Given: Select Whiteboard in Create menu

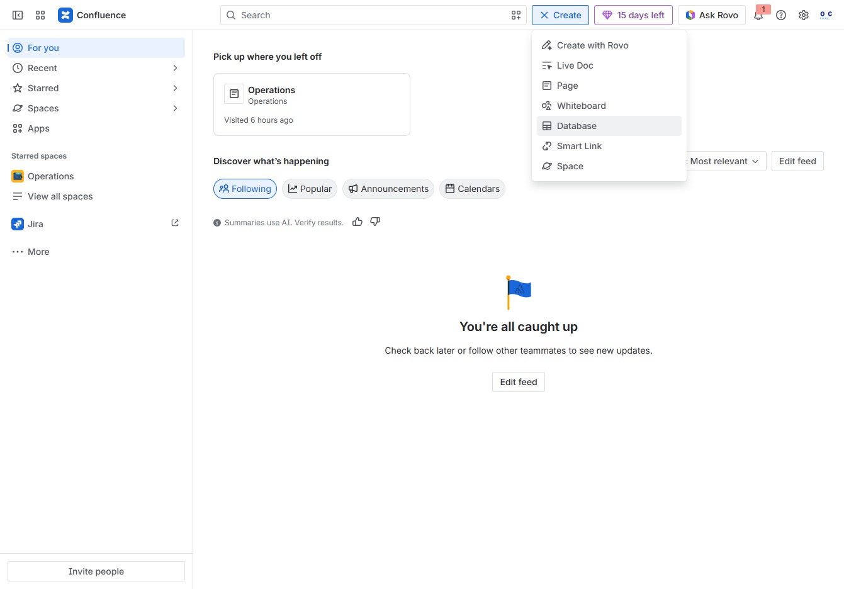Looking at the screenshot, I should point(609,106).
